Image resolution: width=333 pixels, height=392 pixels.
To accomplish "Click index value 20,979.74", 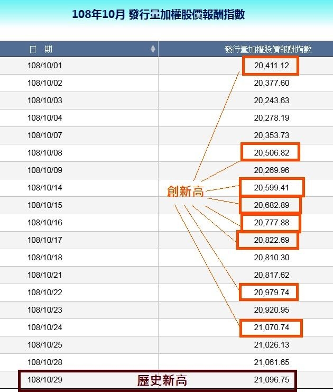I will (272, 292).
